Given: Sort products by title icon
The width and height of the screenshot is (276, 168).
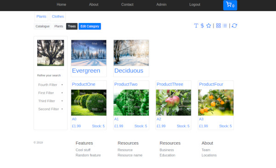Looking at the screenshot, I should point(196,26).
